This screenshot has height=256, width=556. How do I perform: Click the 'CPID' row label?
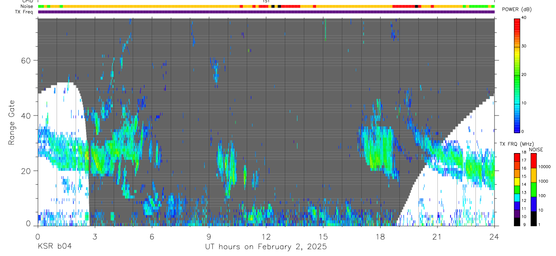(x=27, y=1)
